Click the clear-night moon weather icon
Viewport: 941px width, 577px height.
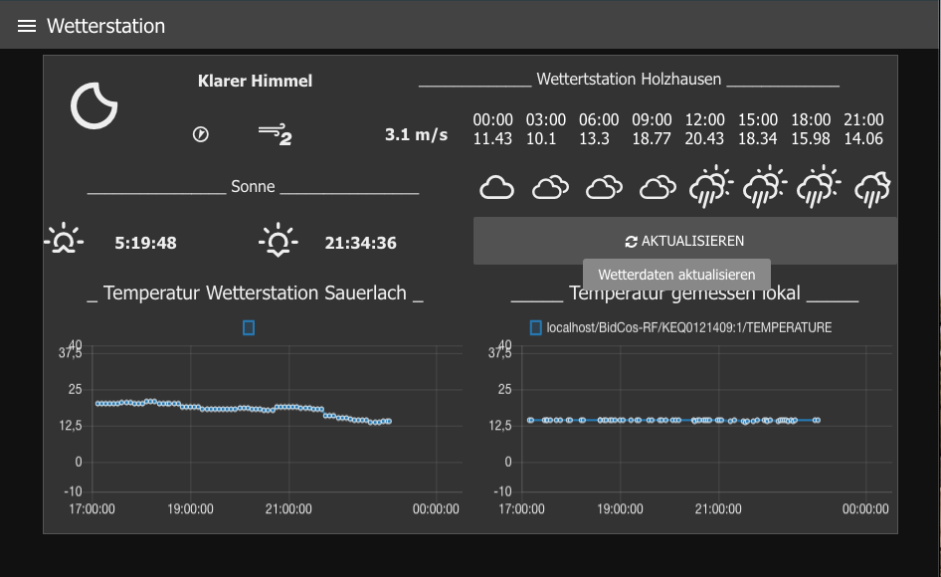tap(94, 104)
